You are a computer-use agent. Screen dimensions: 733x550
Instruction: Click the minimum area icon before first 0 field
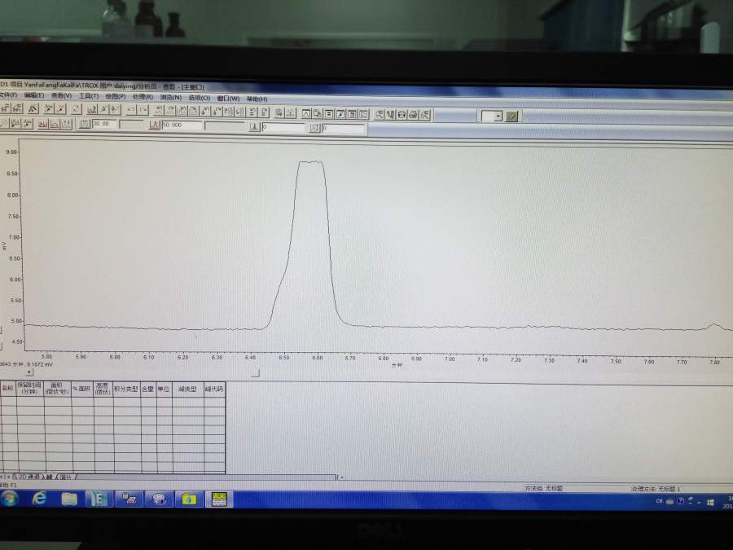pyautogui.click(x=254, y=127)
